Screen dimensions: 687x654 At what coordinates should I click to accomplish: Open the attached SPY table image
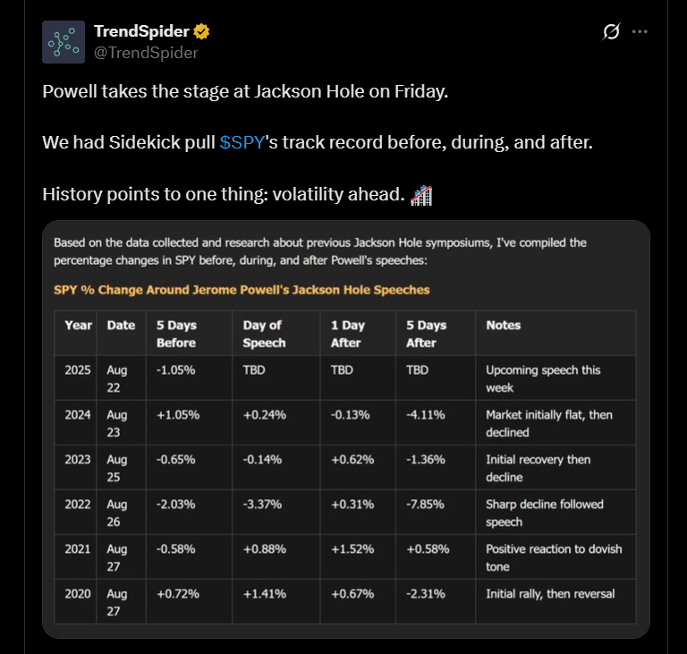pyautogui.click(x=345, y=429)
